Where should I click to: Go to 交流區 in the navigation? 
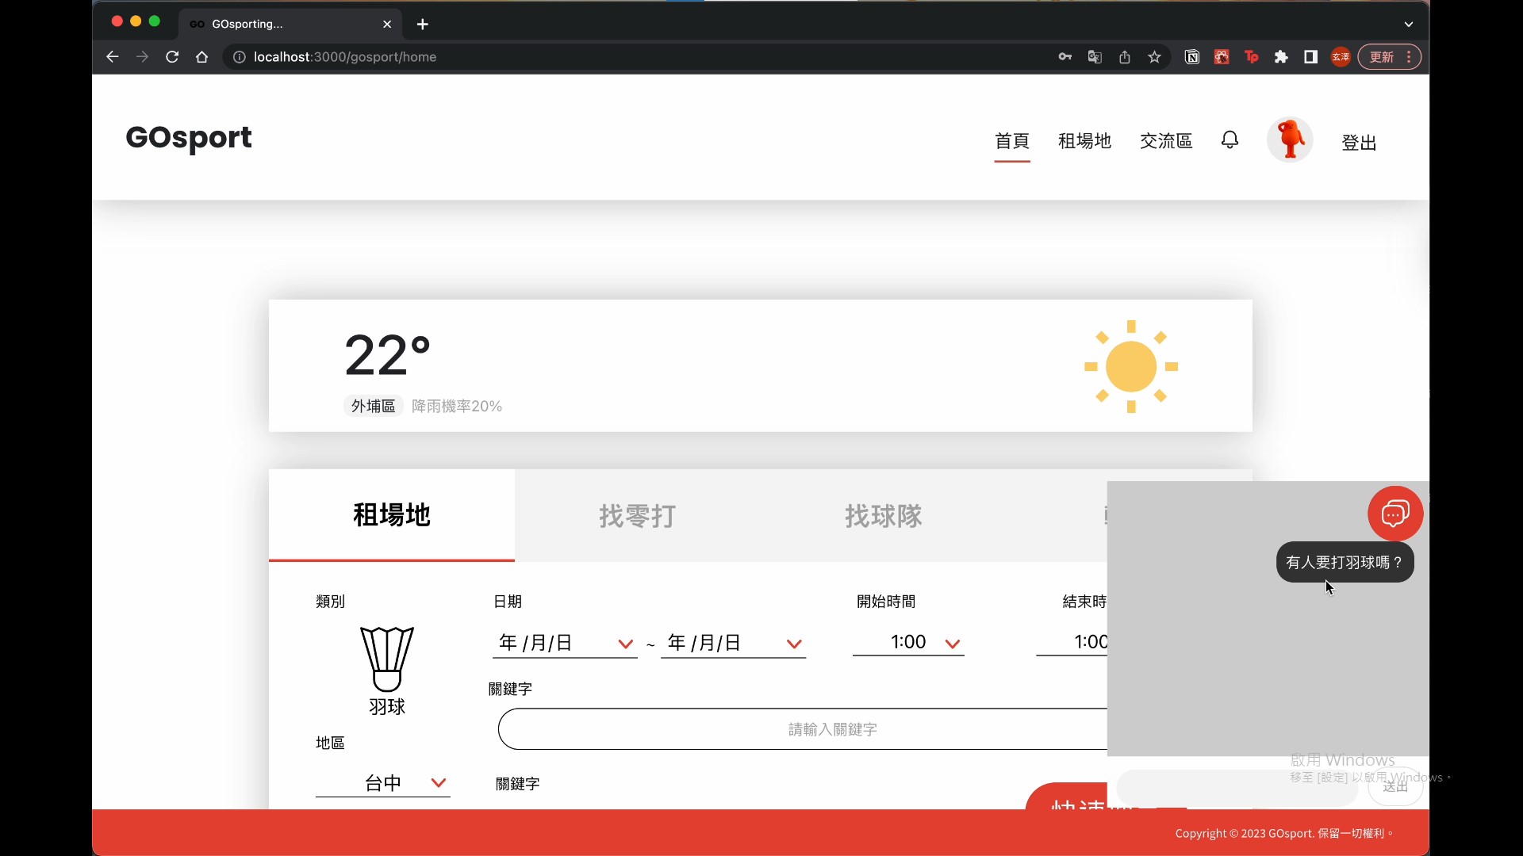click(x=1165, y=141)
